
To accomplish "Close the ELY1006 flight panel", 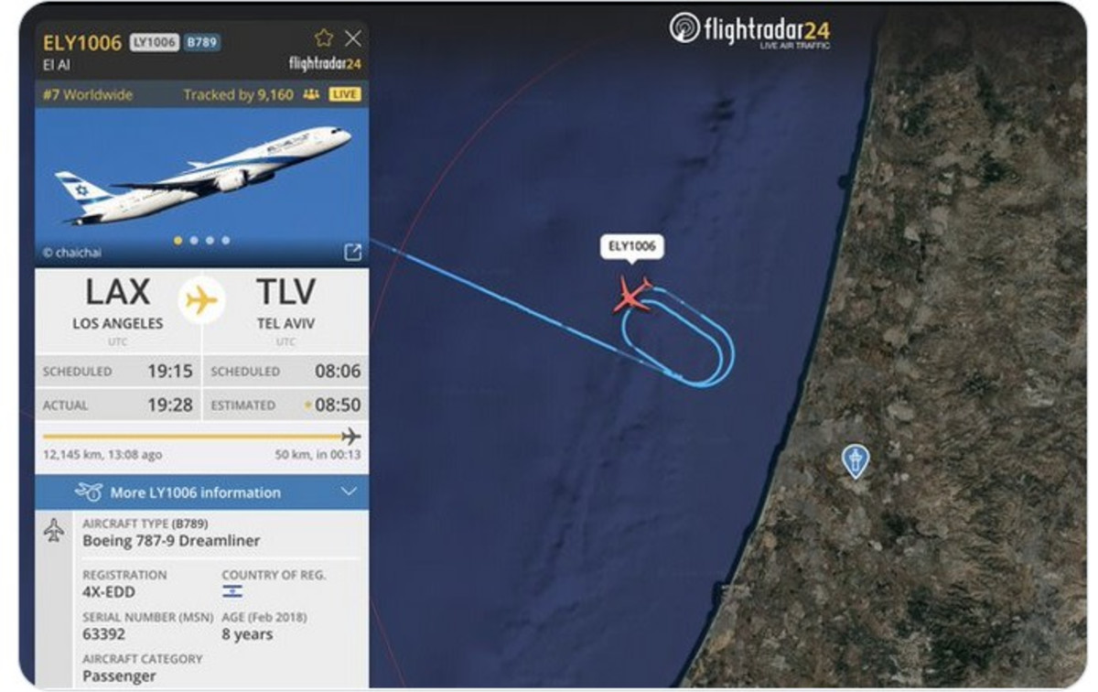I will tap(353, 38).
